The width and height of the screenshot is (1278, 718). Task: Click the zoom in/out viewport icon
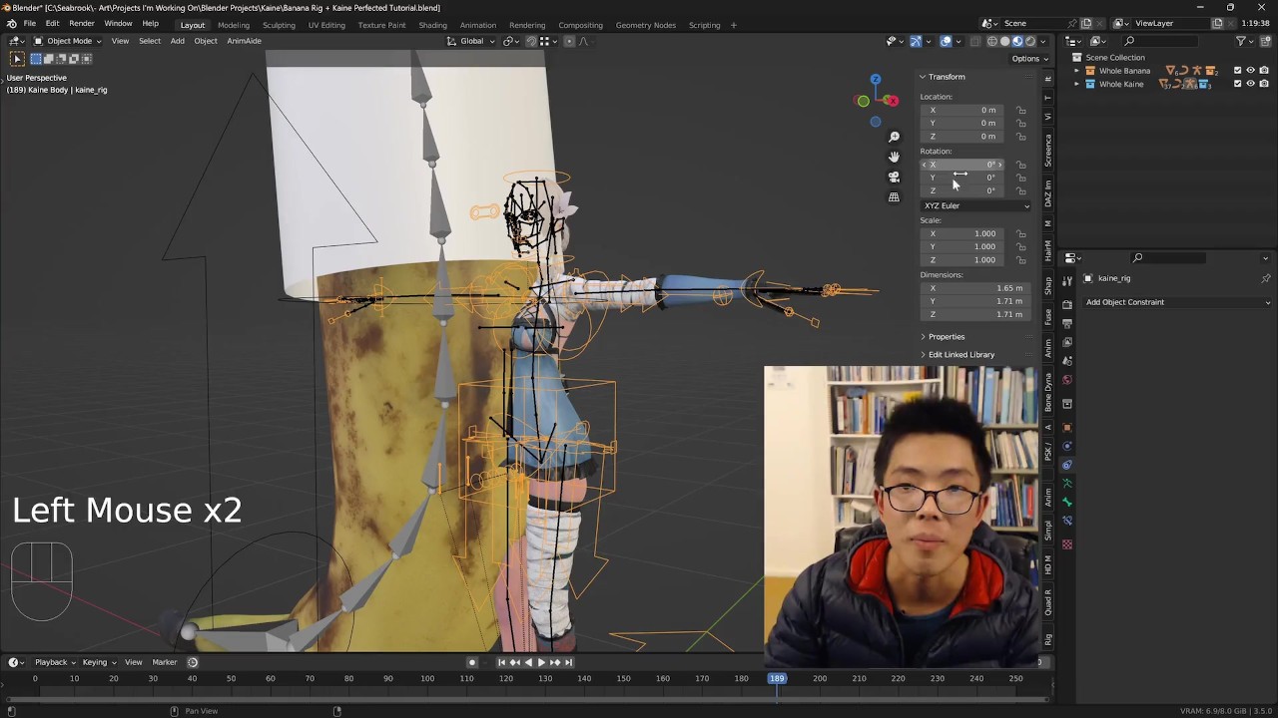pos(894,137)
